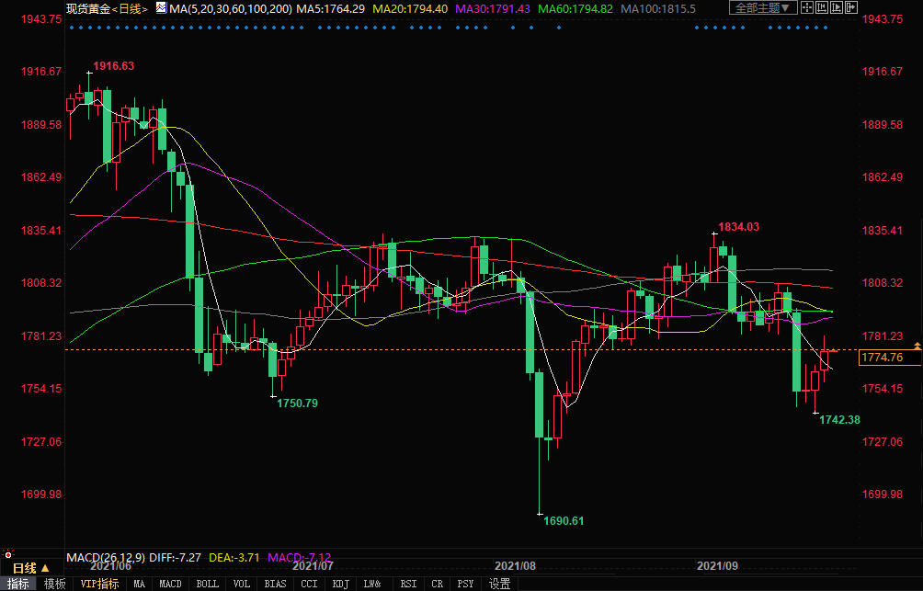The height and width of the screenshot is (591, 923).
Task: Enable the KDJ indicator
Action: tap(340, 584)
